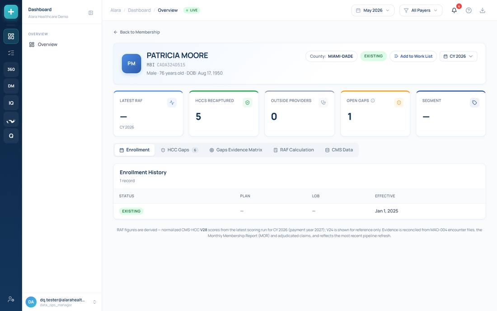Click the PLAN column header
Screen dimensions: 497x311
[x=245, y=196]
